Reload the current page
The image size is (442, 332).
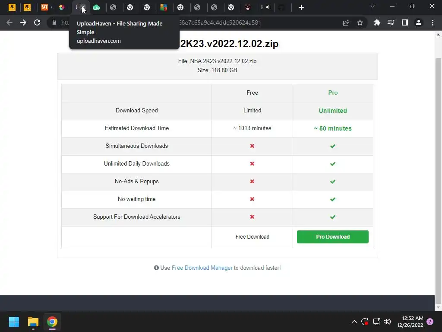37,22
